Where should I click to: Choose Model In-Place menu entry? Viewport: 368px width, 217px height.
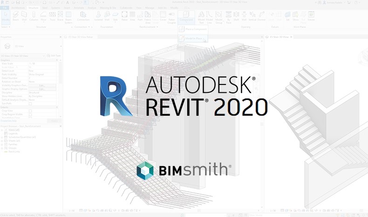pyautogui.click(x=193, y=38)
